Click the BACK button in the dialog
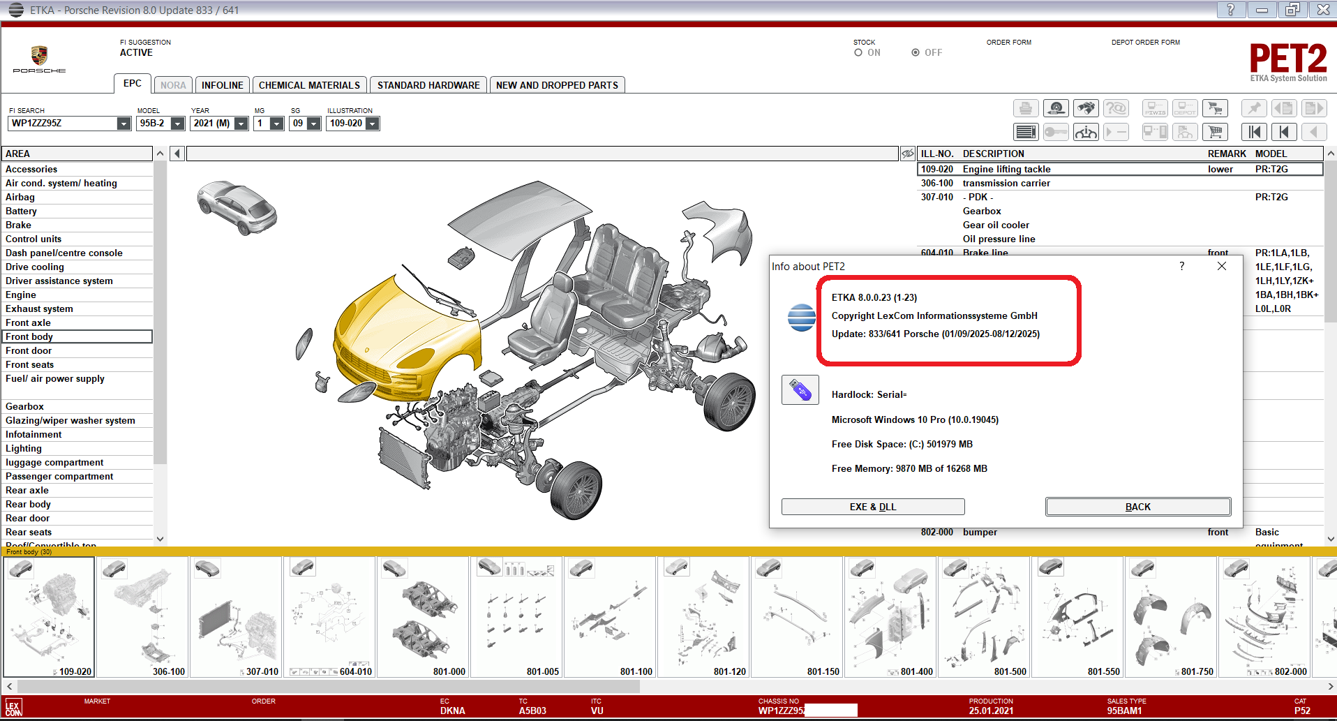Viewport: 1337px width, 721px height. (1138, 507)
